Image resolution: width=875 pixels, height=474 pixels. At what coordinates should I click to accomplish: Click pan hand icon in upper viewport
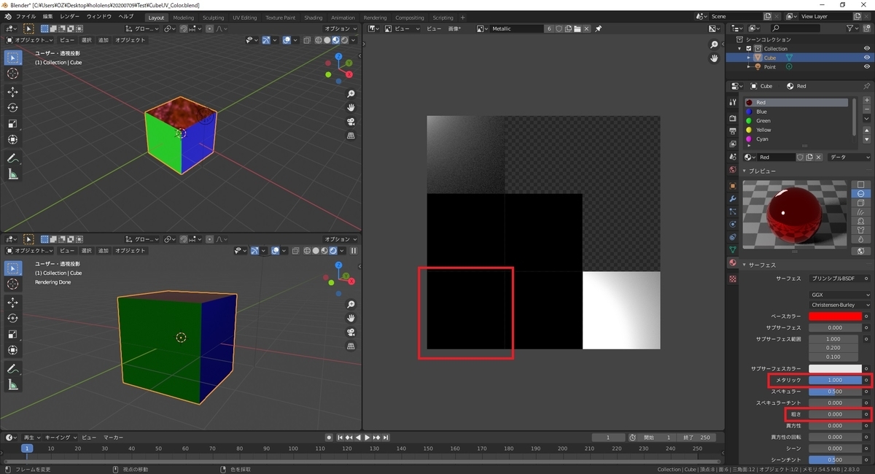[351, 108]
